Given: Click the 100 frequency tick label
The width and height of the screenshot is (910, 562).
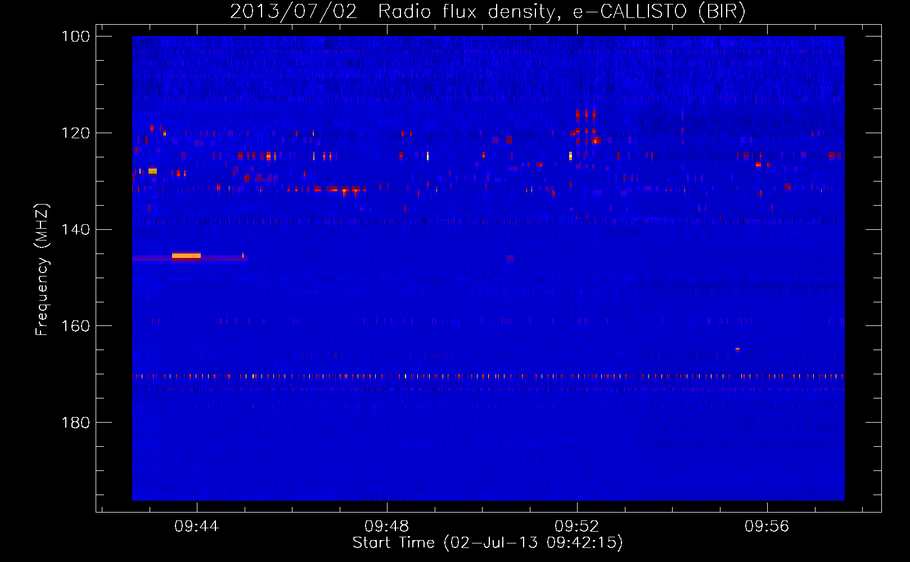Looking at the screenshot, I should coord(76,37).
